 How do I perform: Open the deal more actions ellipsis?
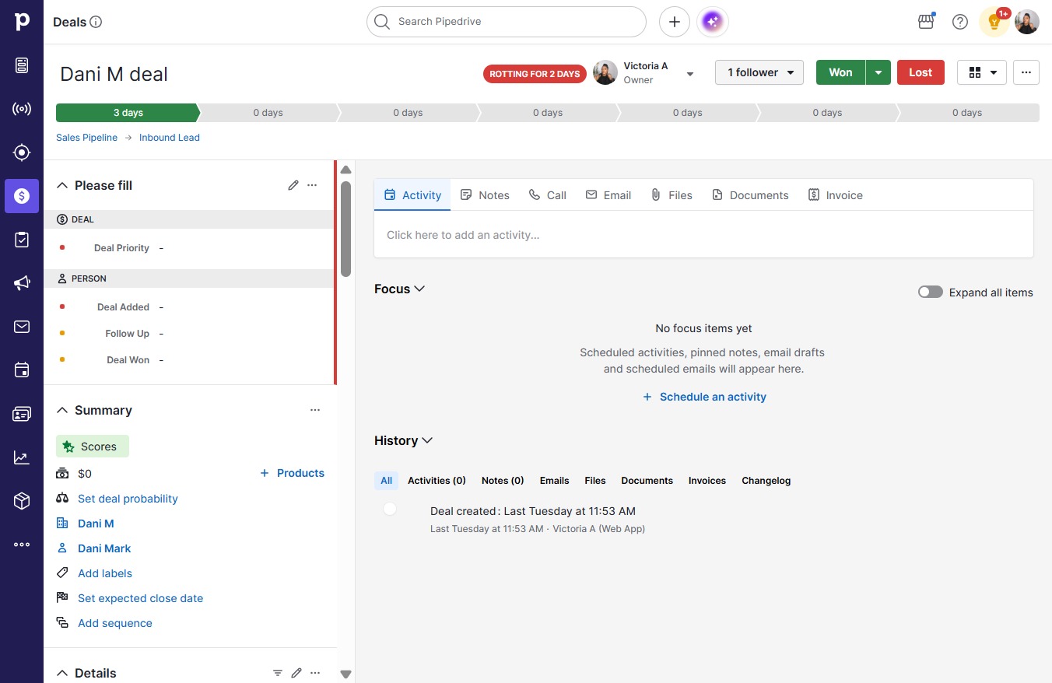(x=1026, y=72)
